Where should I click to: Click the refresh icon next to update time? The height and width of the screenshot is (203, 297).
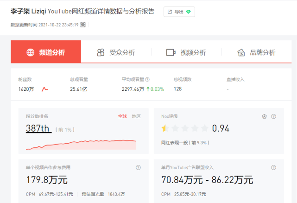[x=83, y=25]
